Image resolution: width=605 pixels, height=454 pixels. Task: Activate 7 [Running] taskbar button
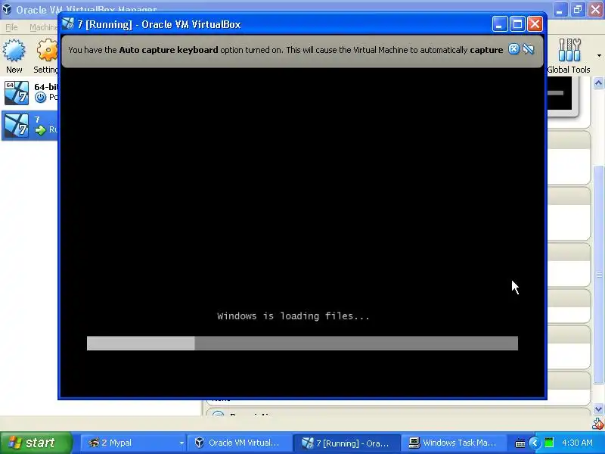(346, 443)
